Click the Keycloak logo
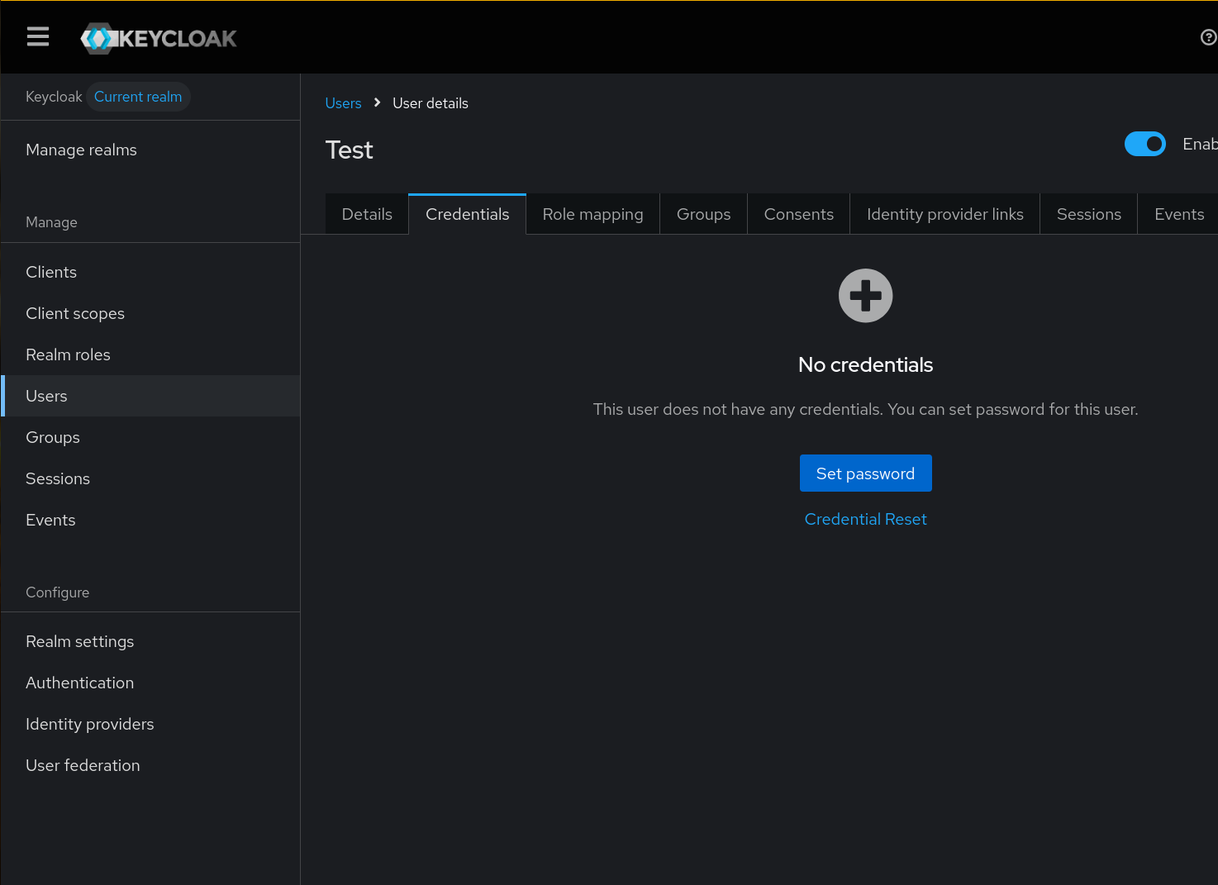Screen dimensions: 1218x885 click(x=159, y=38)
